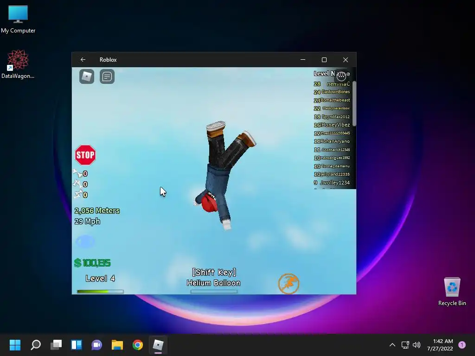Screen dimensions: 475x356
Task: Select player RohanAryano in the leaderboard
Action: 335,141
